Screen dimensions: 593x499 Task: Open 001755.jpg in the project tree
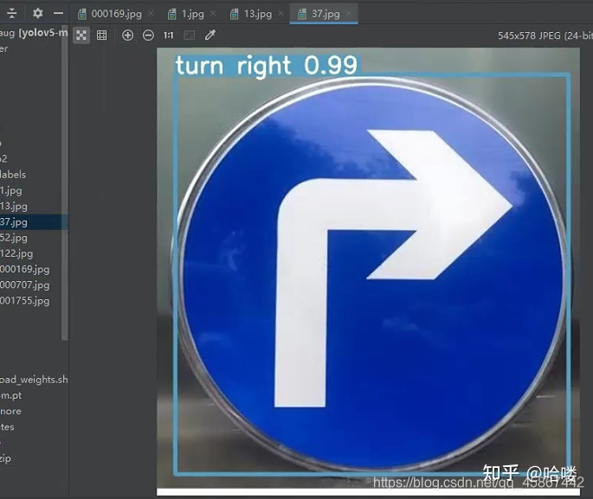click(24, 301)
